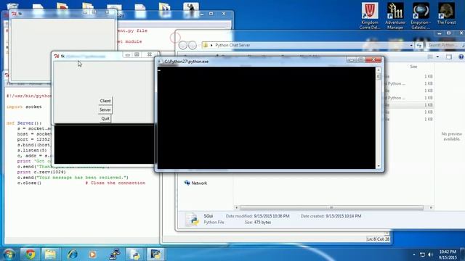Open Kingdom Come Deliverance desktop shortcut
Screen dimensions: 465x261
click(370, 16)
